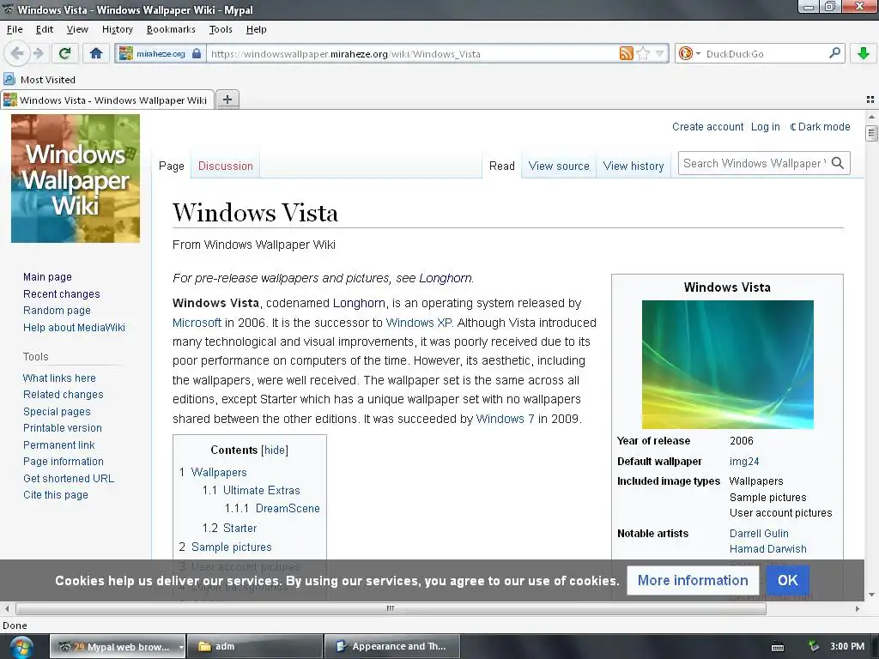Screen dimensions: 879x659
Task: Go to Main page link
Action: click(x=48, y=277)
